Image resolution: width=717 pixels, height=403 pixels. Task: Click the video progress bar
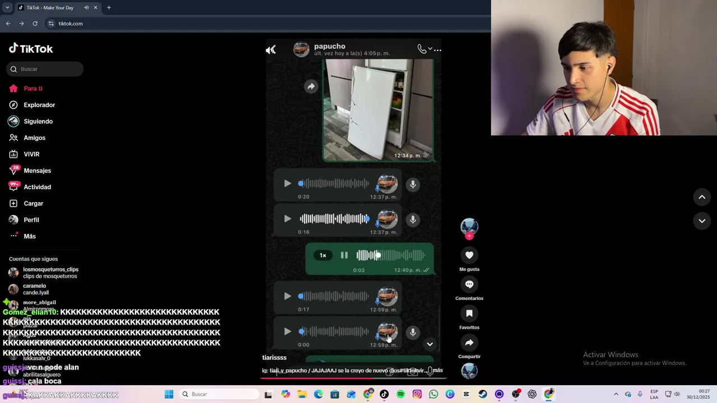pos(353,378)
